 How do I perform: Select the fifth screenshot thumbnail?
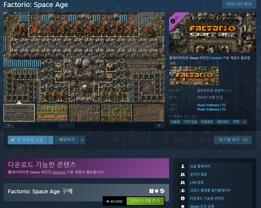pyautogui.click(x=149, y=113)
